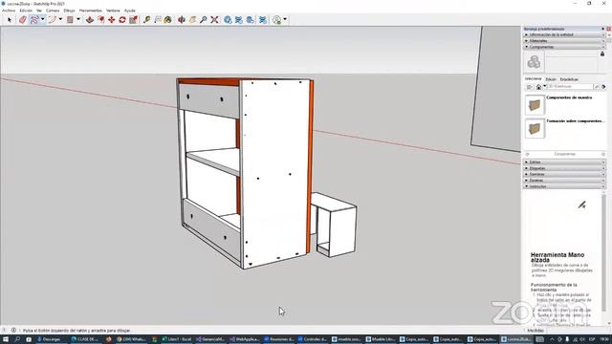Choose the Tape Measure tool

click(x=146, y=19)
